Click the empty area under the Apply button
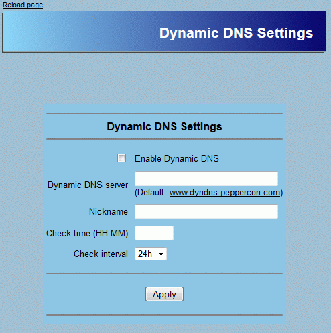The height and width of the screenshot is (333, 331). click(164, 308)
